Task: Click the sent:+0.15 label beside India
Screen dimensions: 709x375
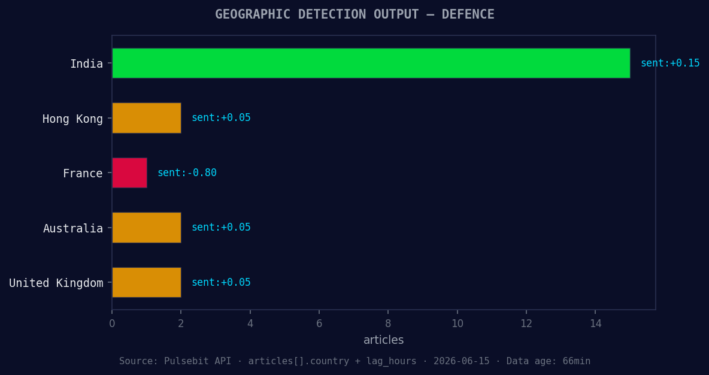Action: coord(670,63)
